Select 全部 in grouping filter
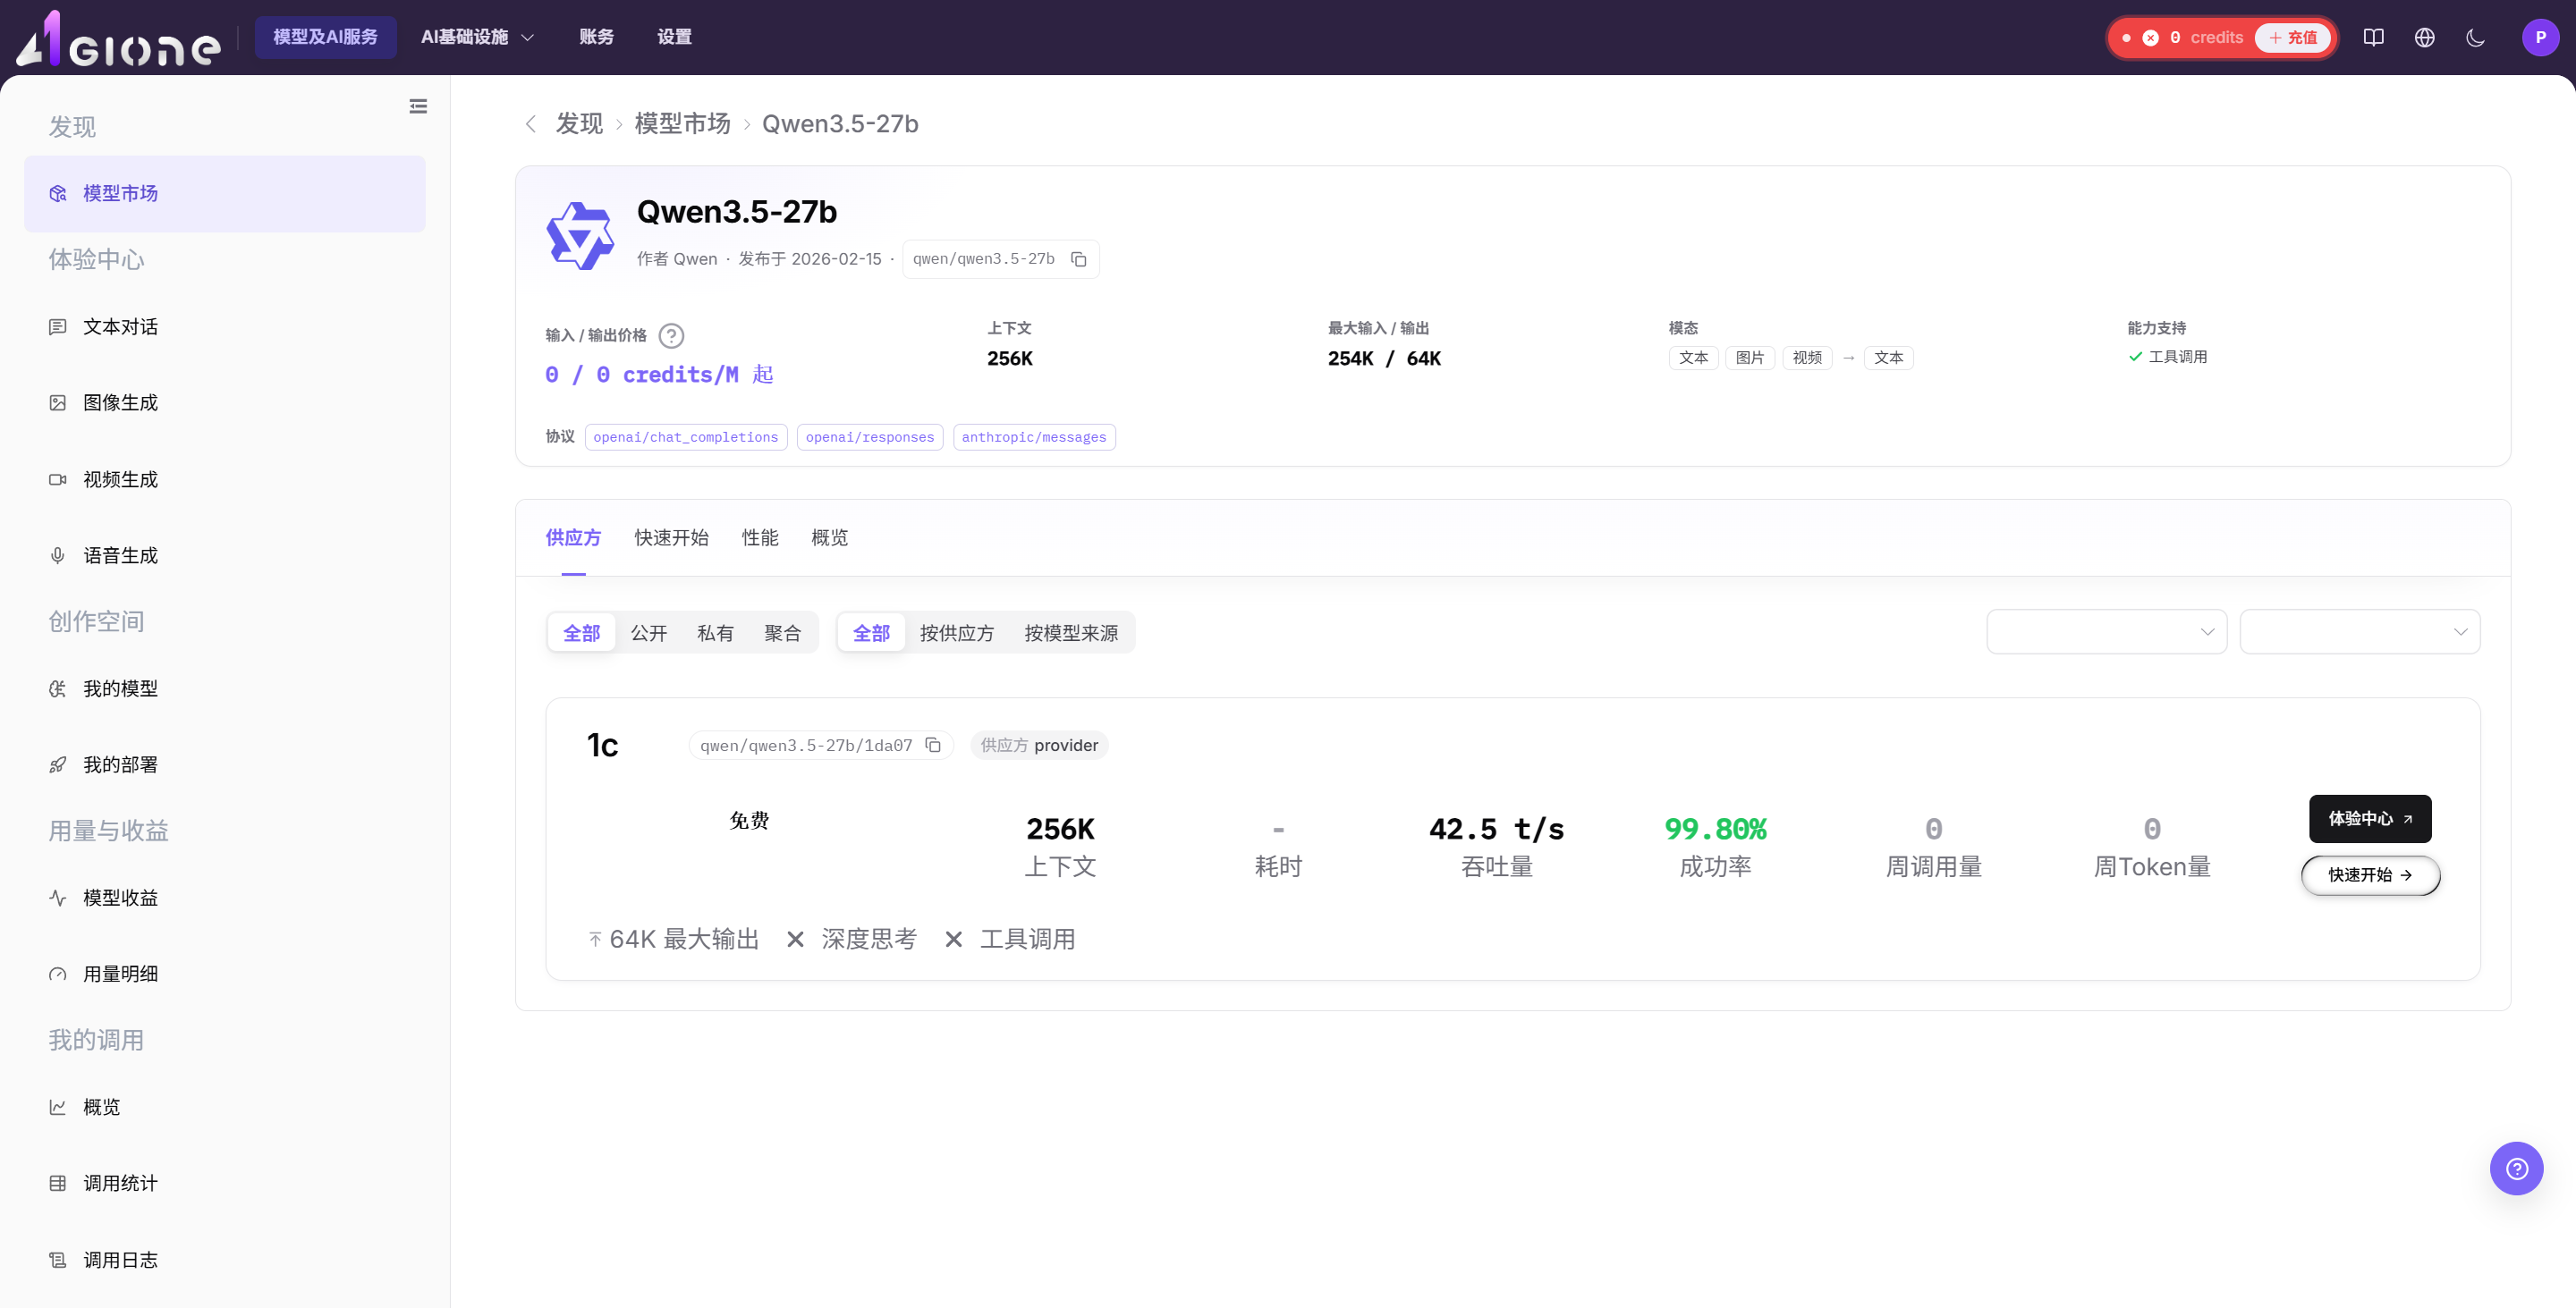 (x=871, y=632)
